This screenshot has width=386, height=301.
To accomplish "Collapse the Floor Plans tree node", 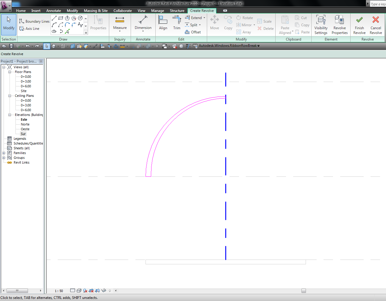I will (10, 72).
